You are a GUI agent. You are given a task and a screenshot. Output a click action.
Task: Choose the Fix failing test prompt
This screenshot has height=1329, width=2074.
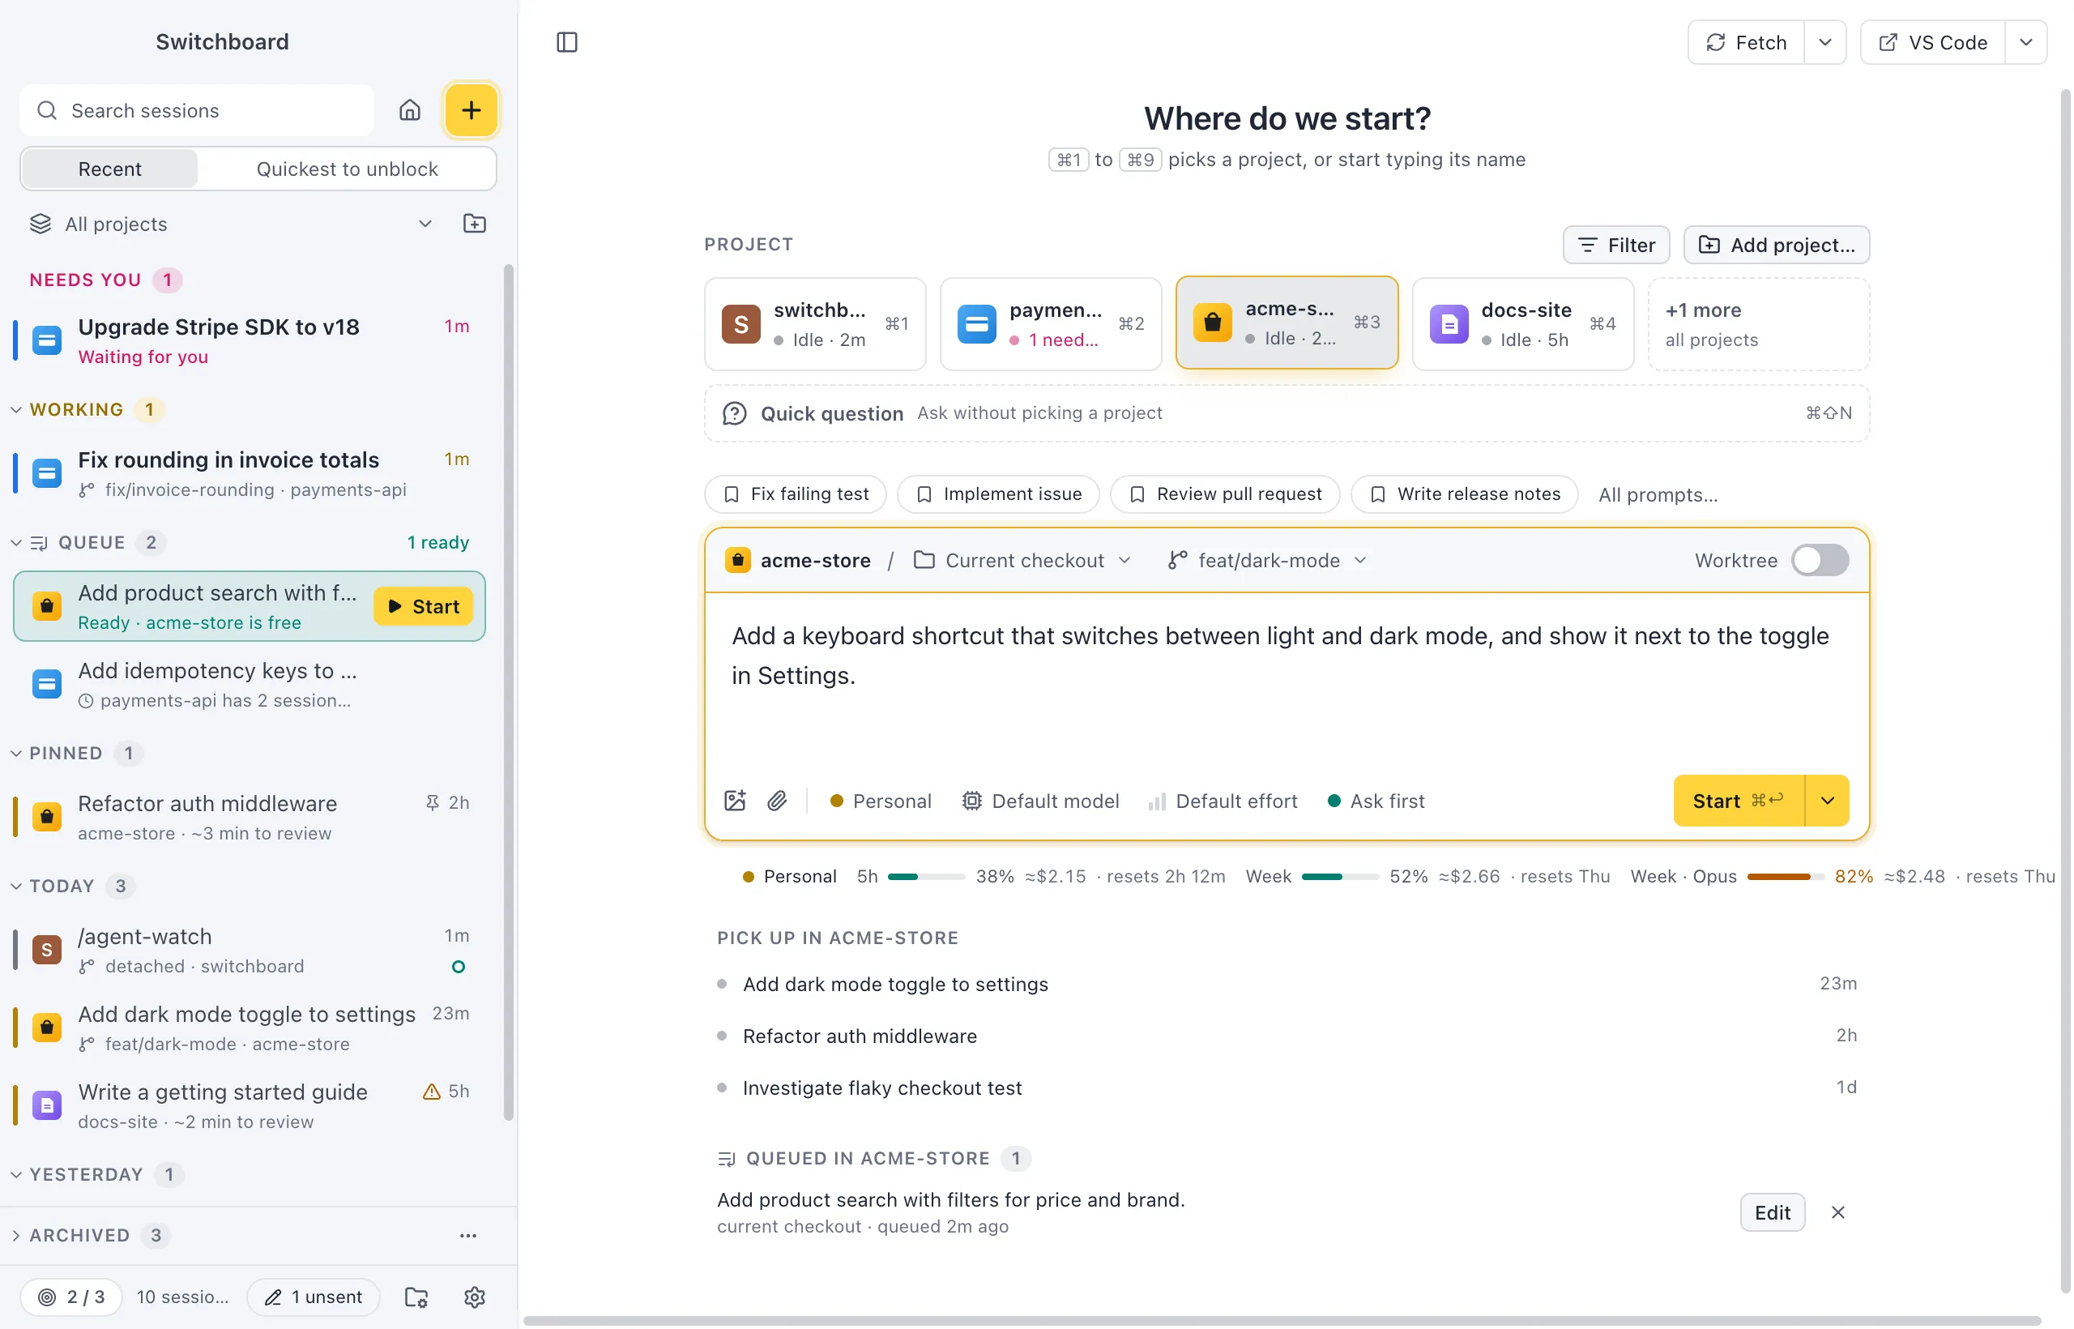(796, 494)
